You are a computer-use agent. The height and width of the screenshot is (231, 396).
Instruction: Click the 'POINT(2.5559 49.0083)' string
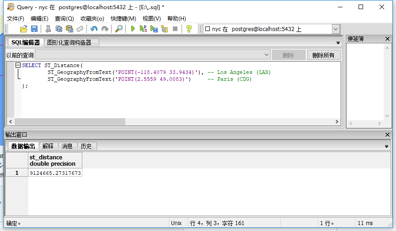[x=151, y=79]
